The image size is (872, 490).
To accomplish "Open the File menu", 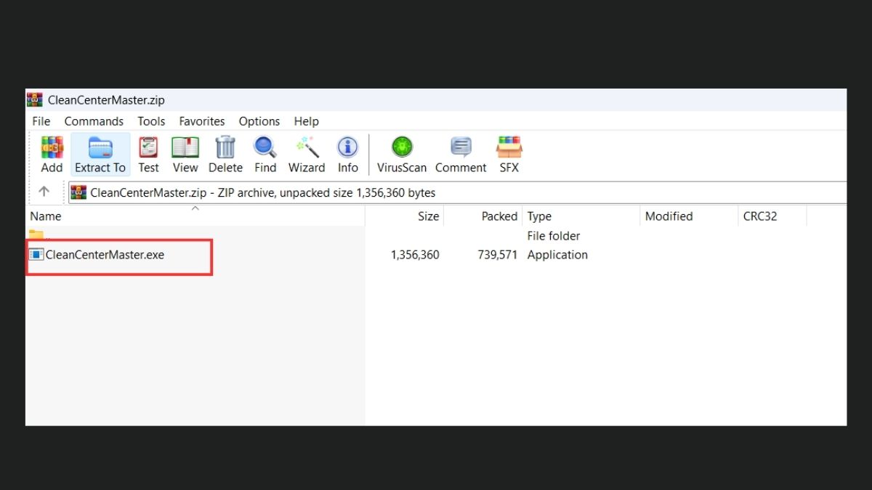I will coord(41,121).
